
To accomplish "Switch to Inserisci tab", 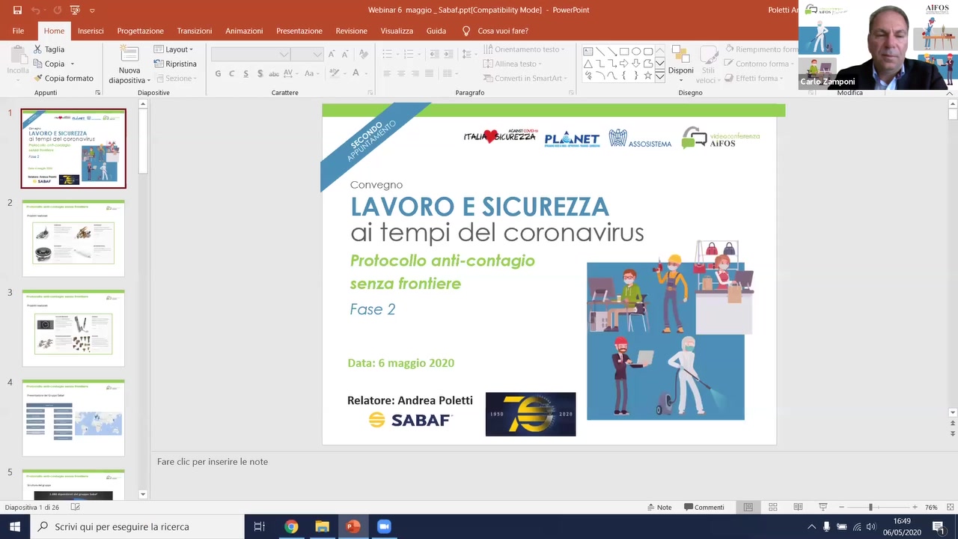I will pos(91,31).
